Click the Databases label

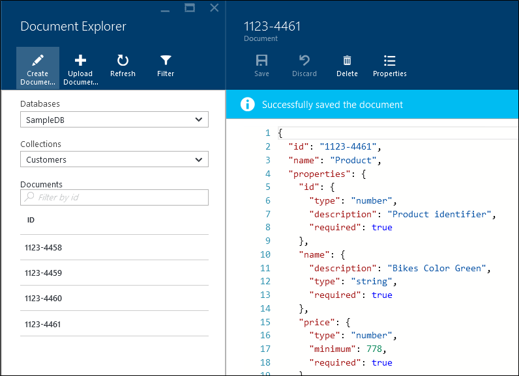coord(40,103)
